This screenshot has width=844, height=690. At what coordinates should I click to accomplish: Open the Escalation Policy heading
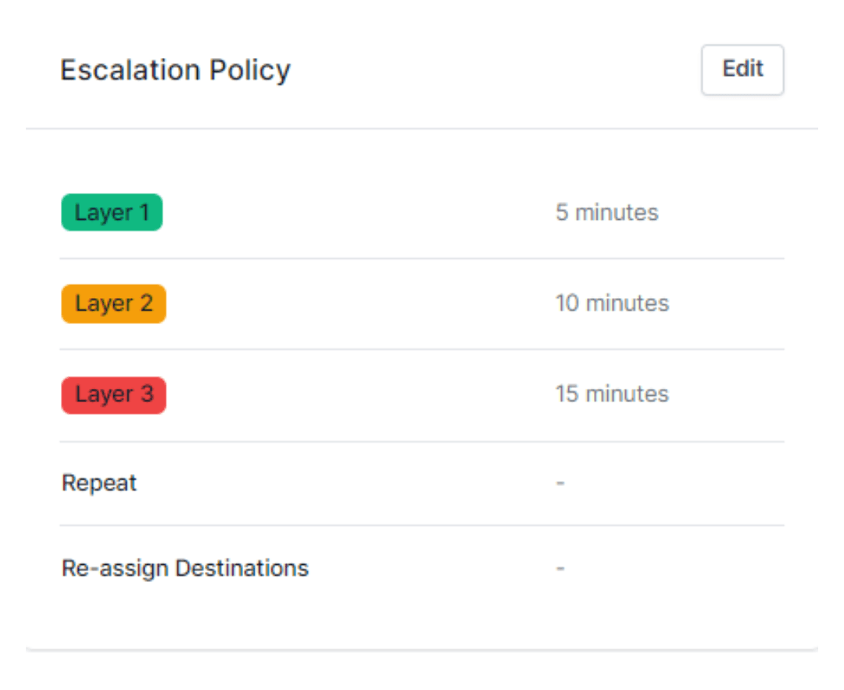[x=175, y=70]
